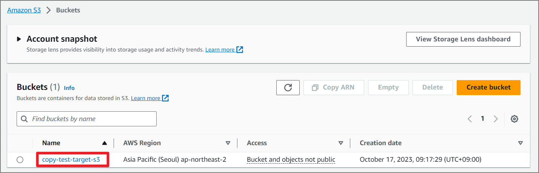This screenshot has width=539, height=173.
Task: Click the Create bucket button
Action: click(488, 88)
